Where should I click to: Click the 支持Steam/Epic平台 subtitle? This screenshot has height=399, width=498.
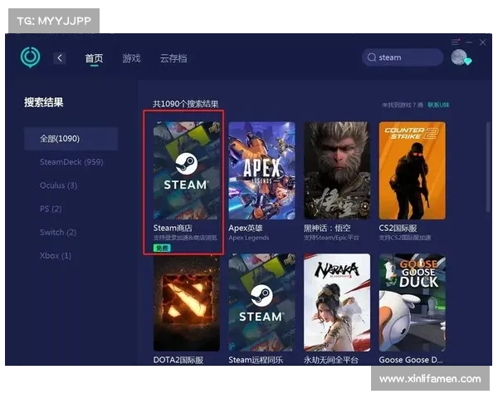(331, 238)
